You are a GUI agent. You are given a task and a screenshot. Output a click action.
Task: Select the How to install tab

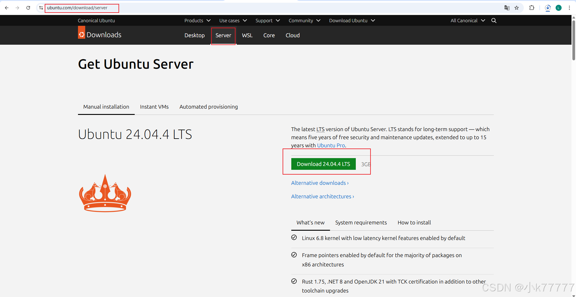414,223
